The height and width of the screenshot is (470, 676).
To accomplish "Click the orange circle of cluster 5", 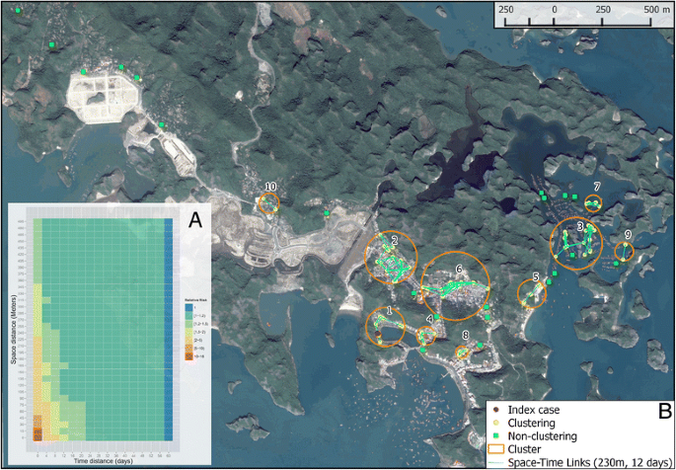I will tap(532, 293).
